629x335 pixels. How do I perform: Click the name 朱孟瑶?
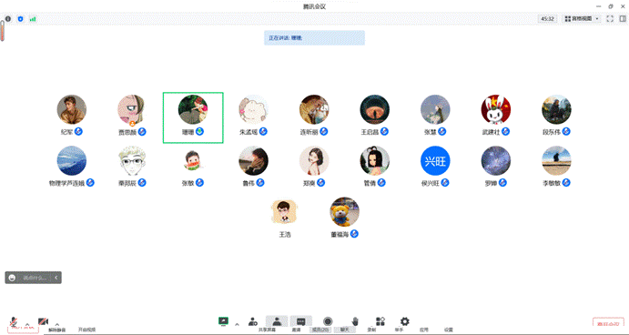(x=249, y=132)
